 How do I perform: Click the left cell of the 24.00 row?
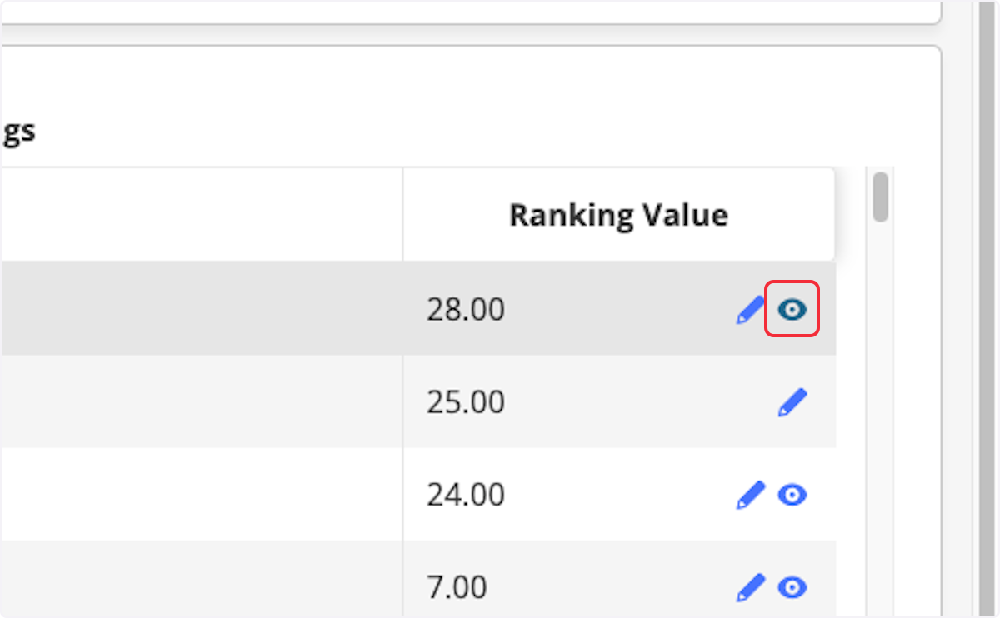(201, 495)
